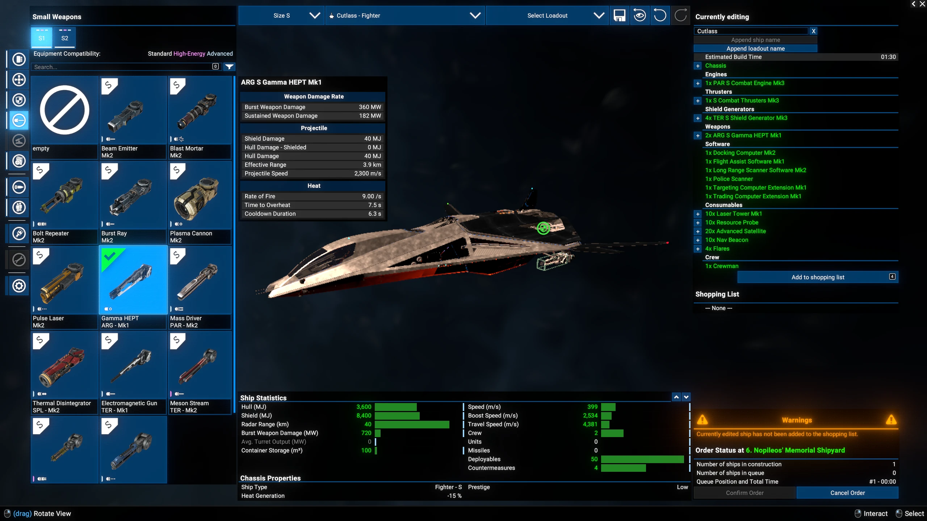Select the Pulse Laser Mk2 weapon
The image size is (927, 521).
coord(64,288)
